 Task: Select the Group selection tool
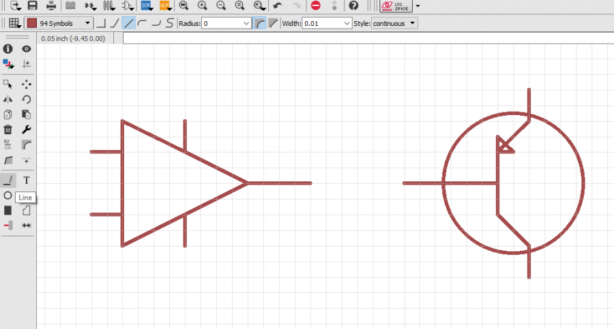8,84
